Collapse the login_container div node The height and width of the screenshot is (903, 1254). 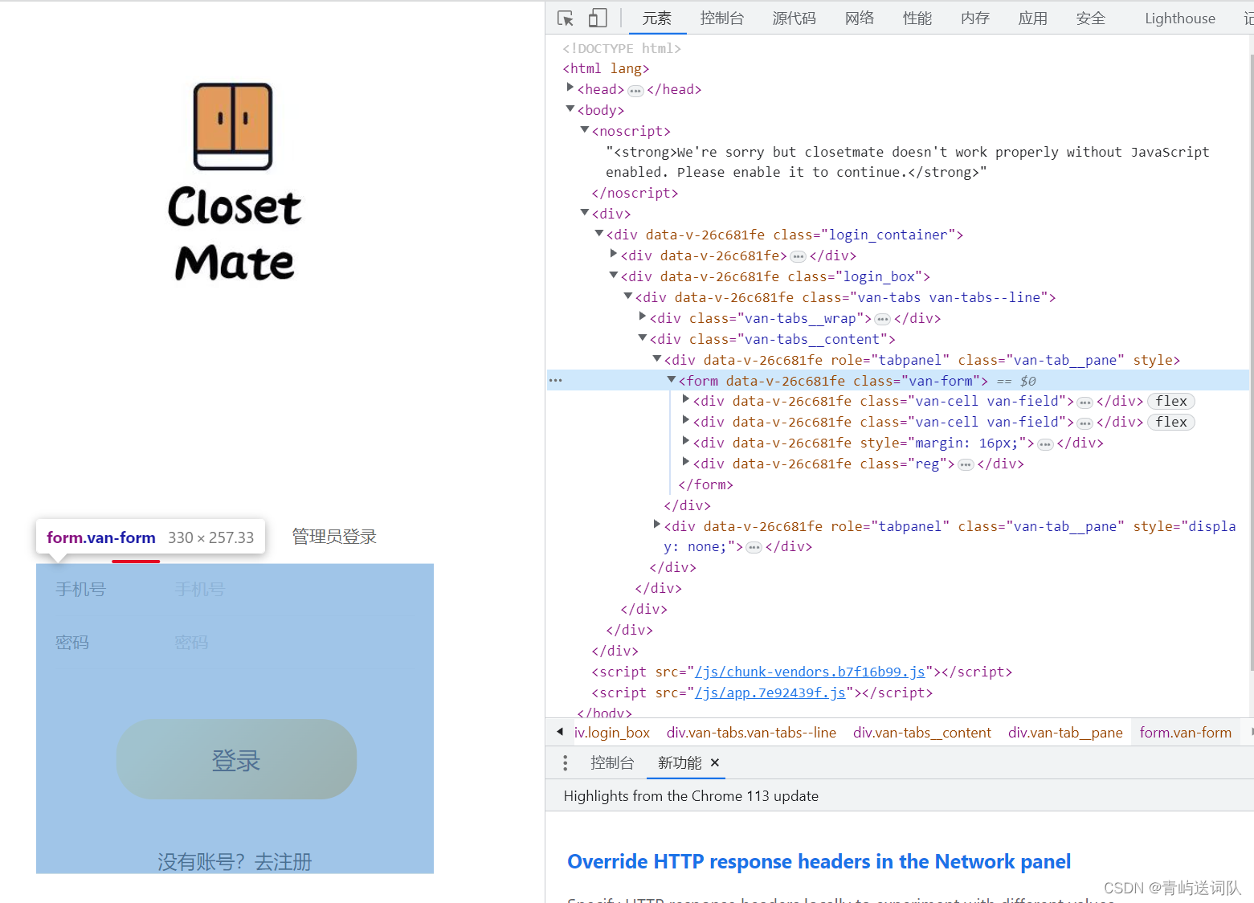coord(598,233)
